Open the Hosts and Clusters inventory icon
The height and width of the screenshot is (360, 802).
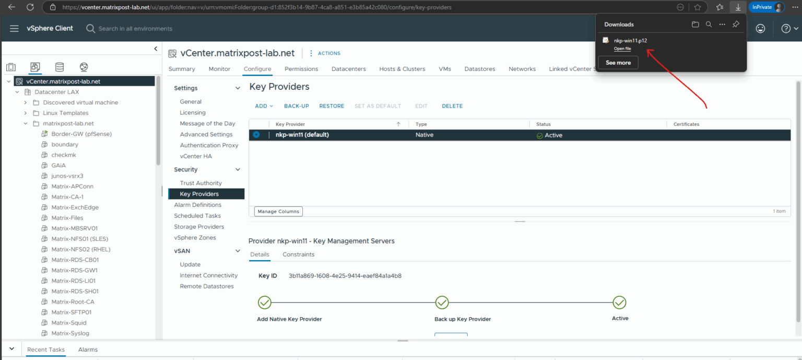[11, 67]
